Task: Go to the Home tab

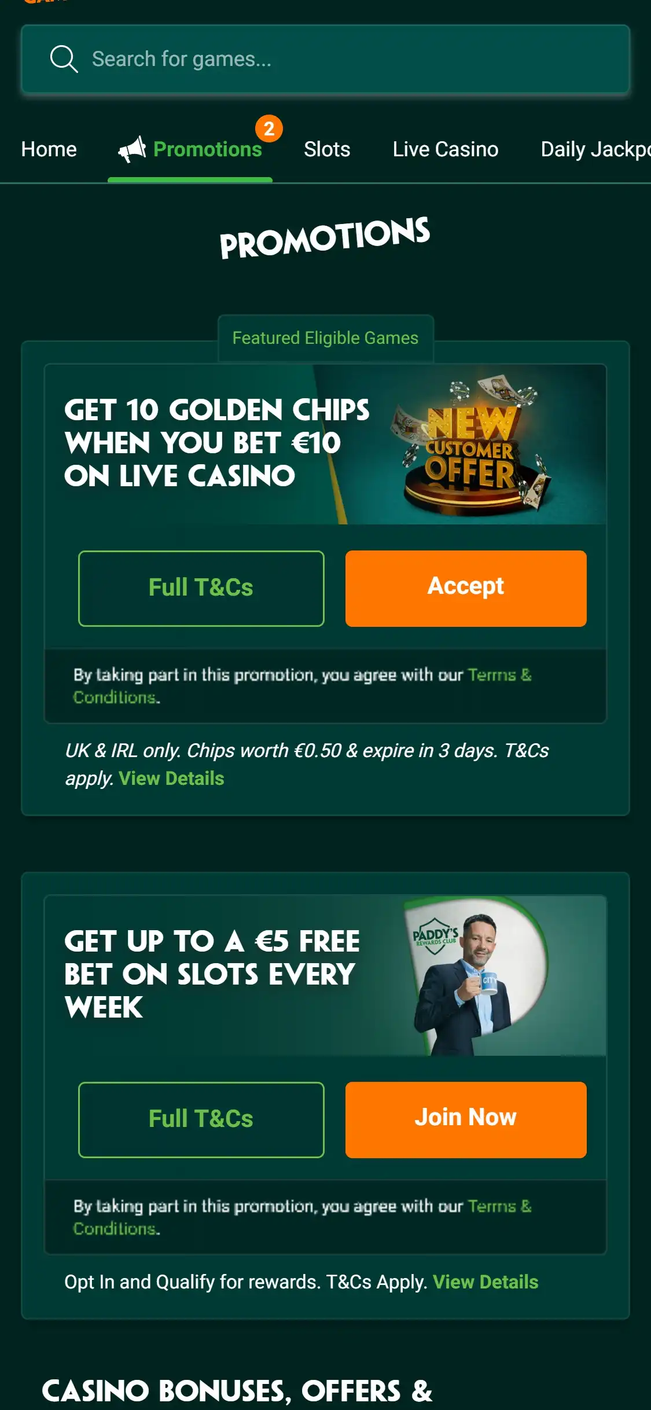Action: pos(49,149)
